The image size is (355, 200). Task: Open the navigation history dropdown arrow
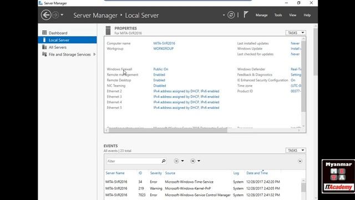point(62,15)
